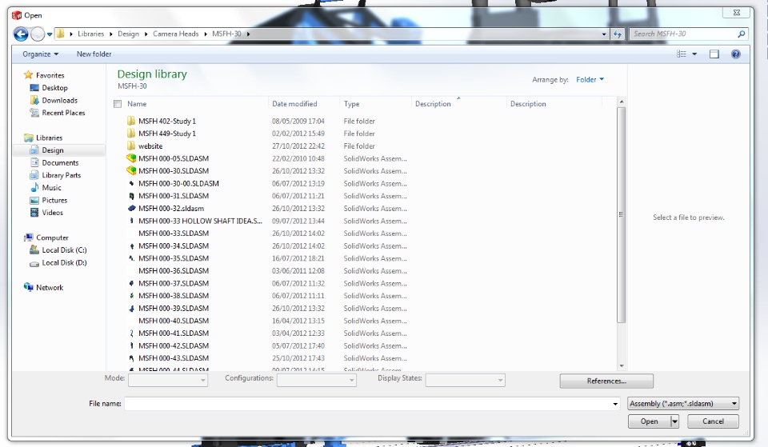Click the Recent Places icon

click(34, 113)
